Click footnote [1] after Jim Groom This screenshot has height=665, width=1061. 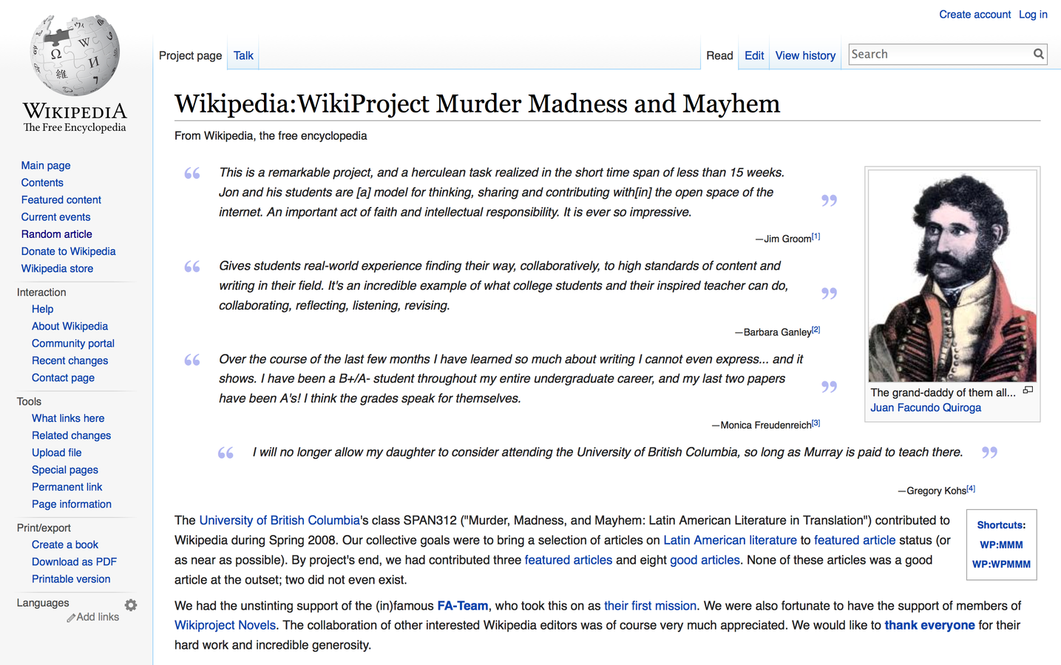pyautogui.click(x=816, y=237)
